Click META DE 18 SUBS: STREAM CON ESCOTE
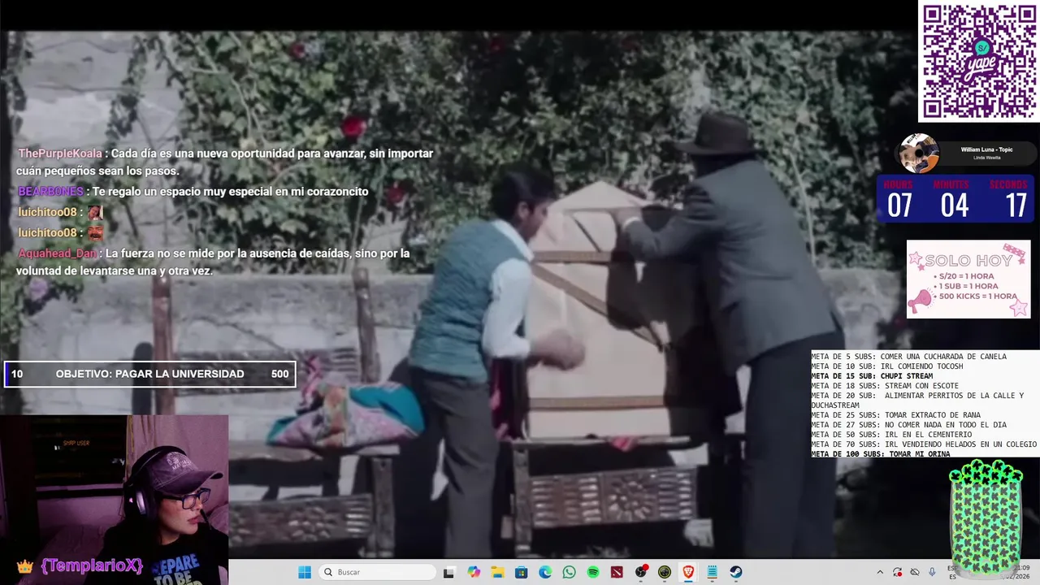 (x=885, y=385)
